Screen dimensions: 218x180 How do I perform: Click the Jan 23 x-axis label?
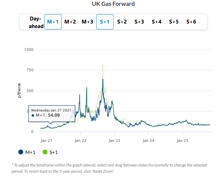(x=114, y=141)
